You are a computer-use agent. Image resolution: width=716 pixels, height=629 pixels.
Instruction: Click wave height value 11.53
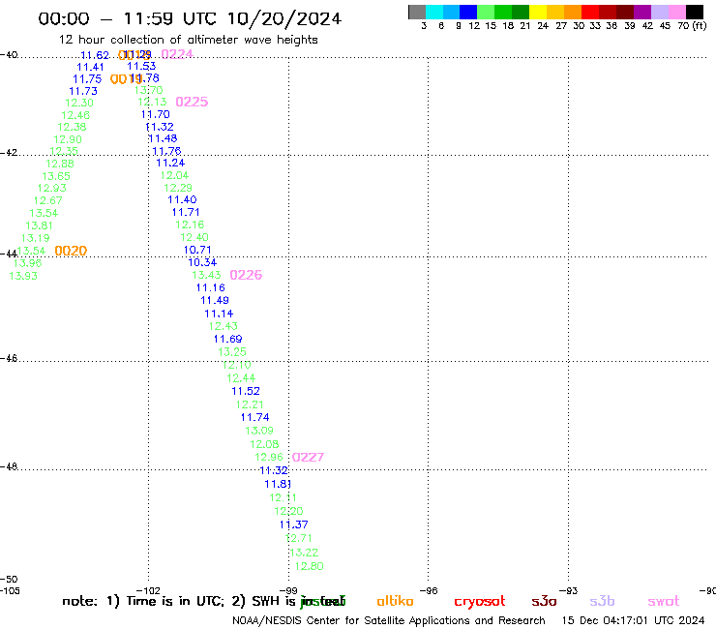141,66
